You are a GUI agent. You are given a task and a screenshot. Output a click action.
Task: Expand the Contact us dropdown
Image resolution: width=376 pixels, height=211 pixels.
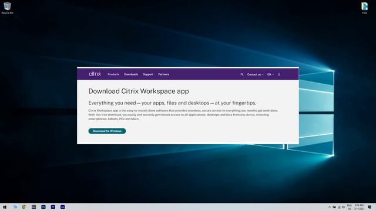[x=256, y=74]
